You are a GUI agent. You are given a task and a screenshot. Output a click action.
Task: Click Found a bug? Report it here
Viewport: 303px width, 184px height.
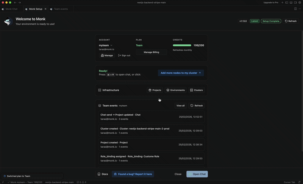[133, 174]
